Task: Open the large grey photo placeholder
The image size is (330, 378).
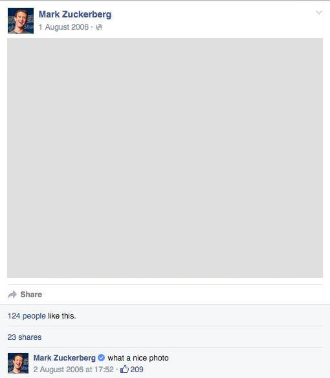Action: [165, 158]
